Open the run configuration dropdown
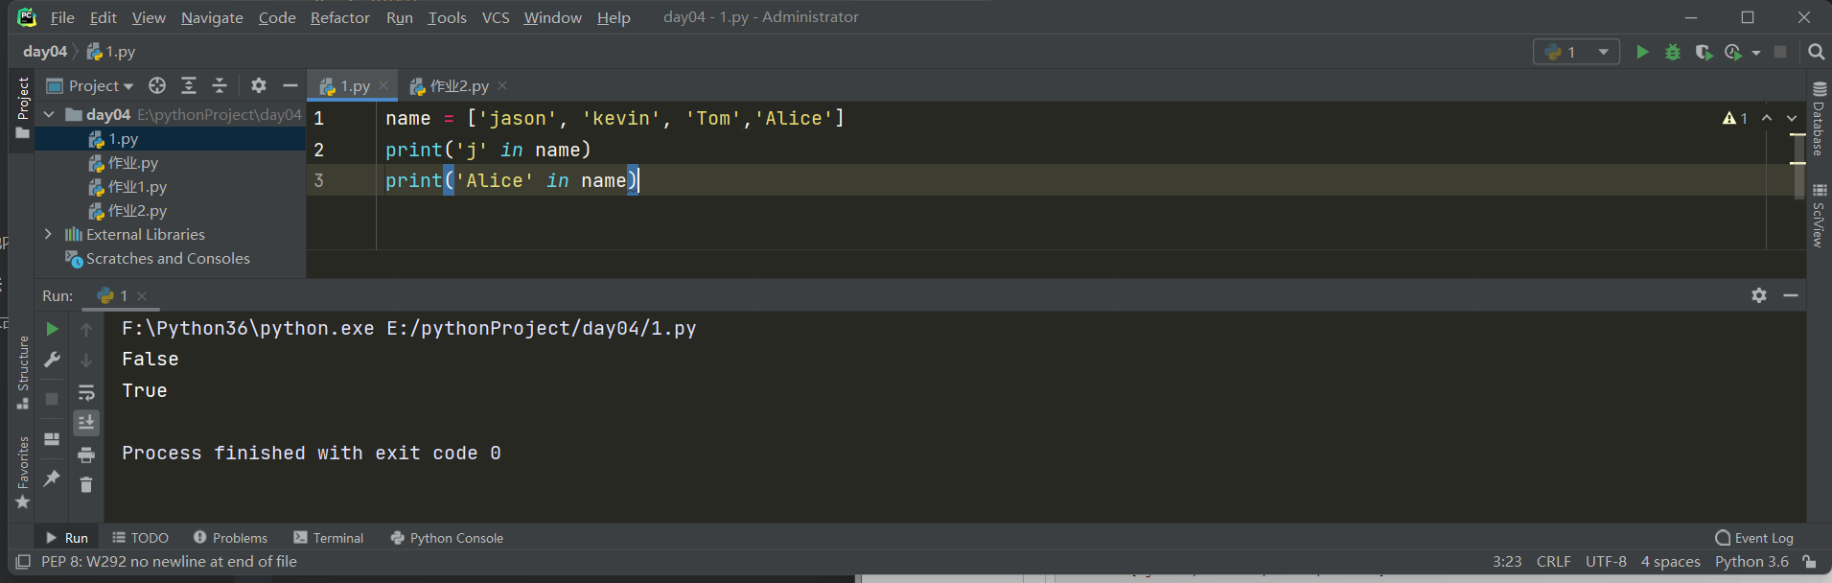This screenshot has width=1832, height=583. point(1577,52)
